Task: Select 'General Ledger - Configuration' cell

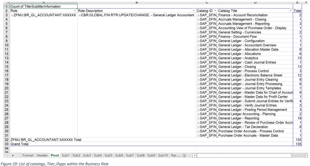Action: 255,41
